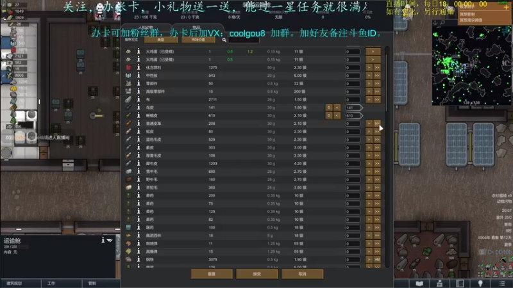The width and height of the screenshot is (513, 288).
Task: Select the 雪牛毛 row name
Action: [151, 172]
